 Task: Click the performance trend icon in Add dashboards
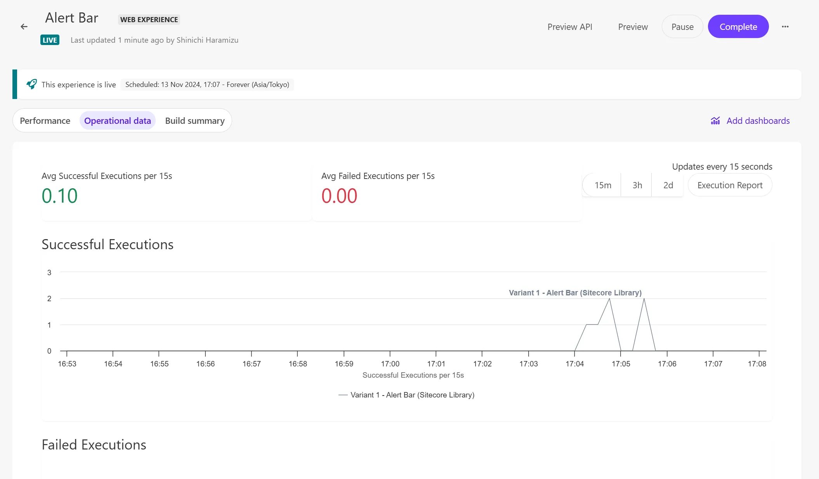point(715,120)
